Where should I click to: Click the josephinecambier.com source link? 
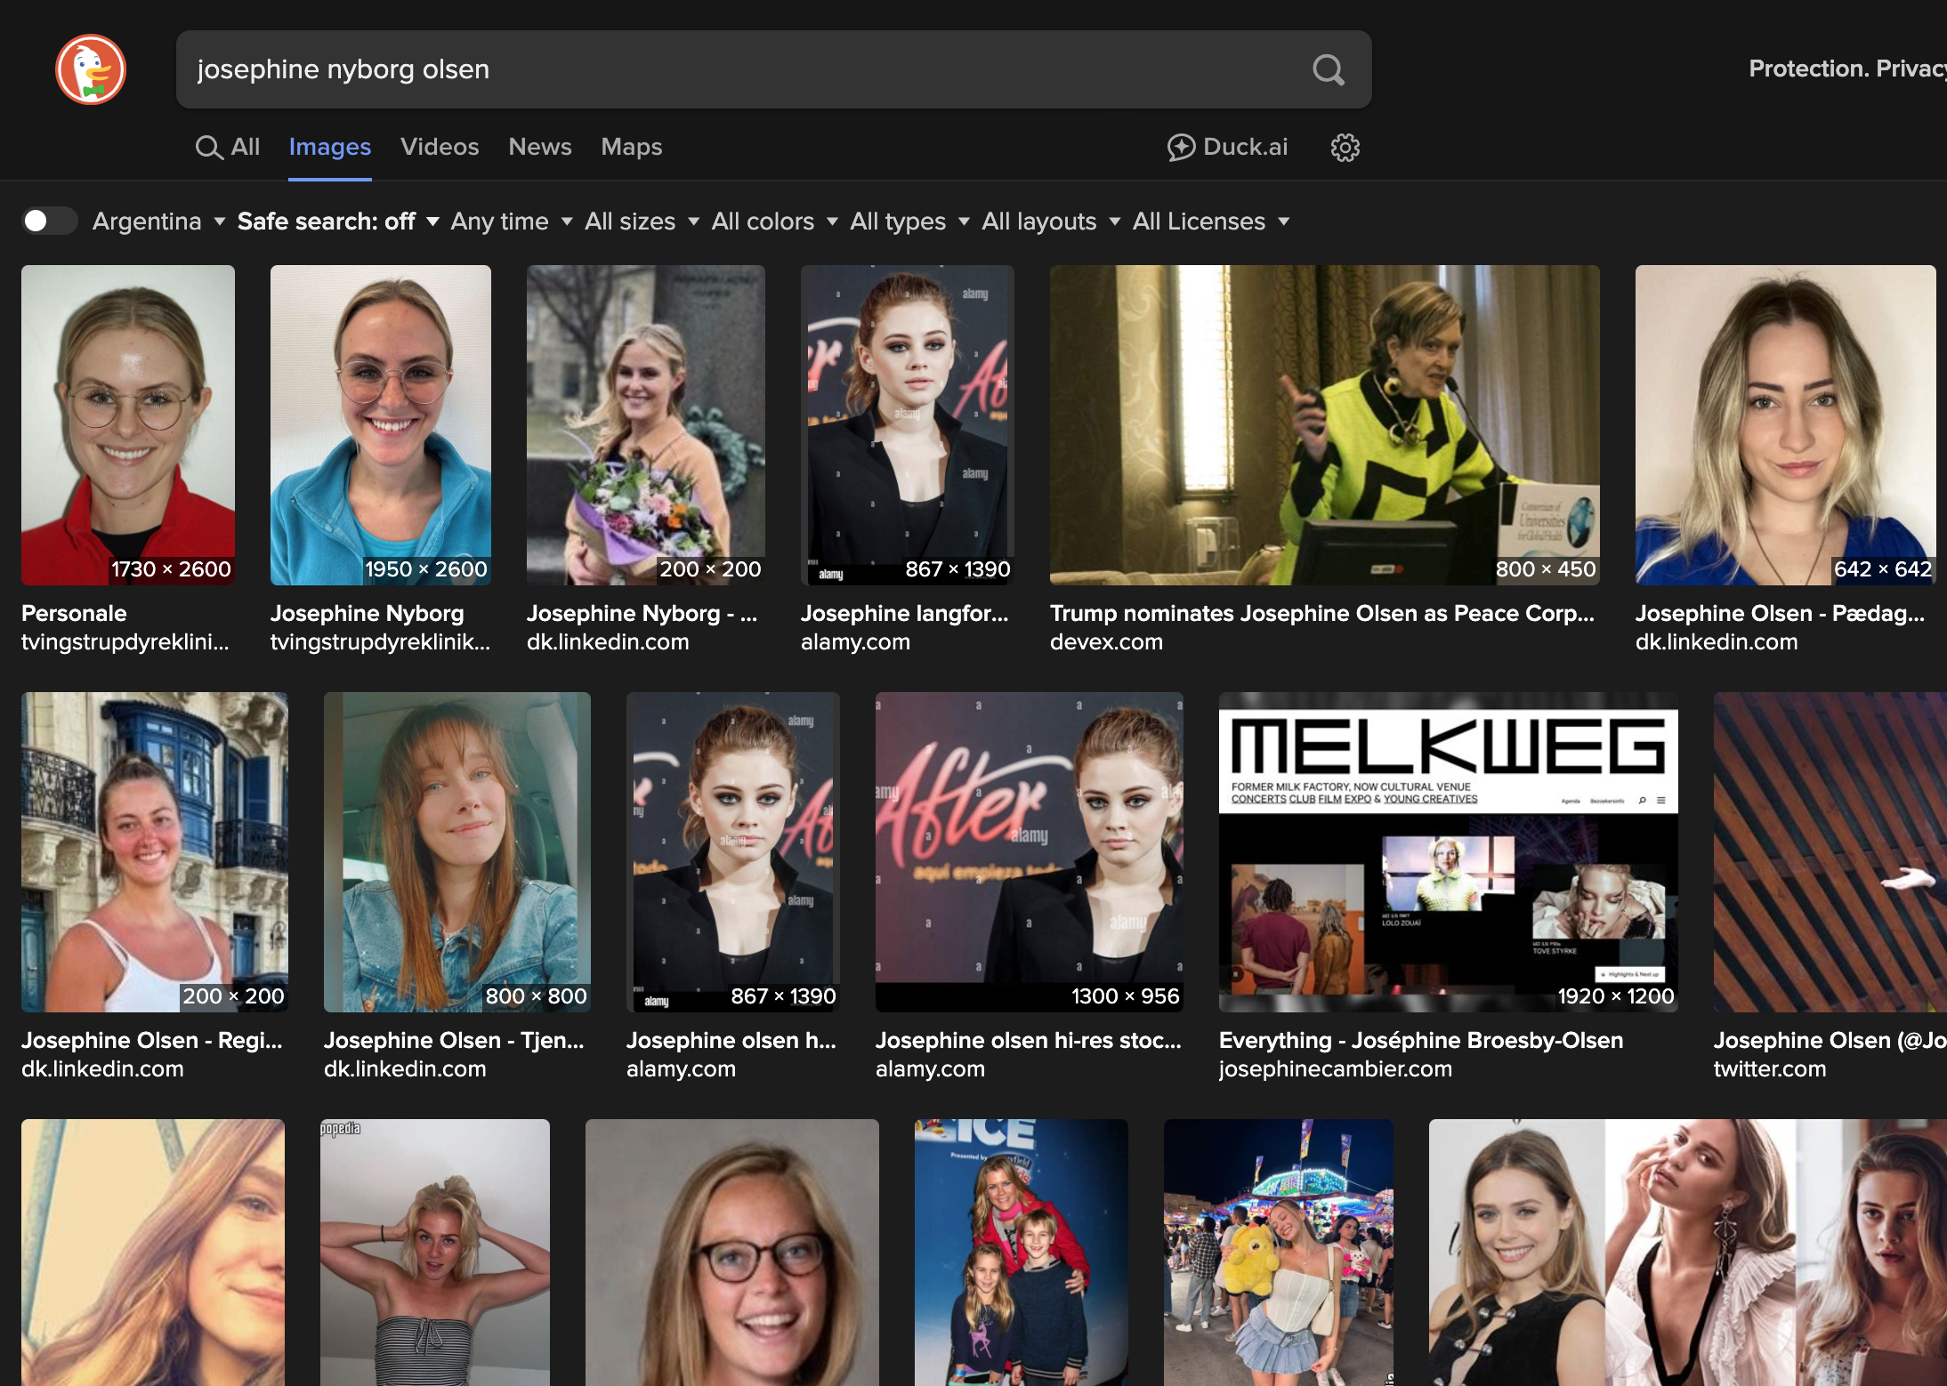tap(1336, 1068)
